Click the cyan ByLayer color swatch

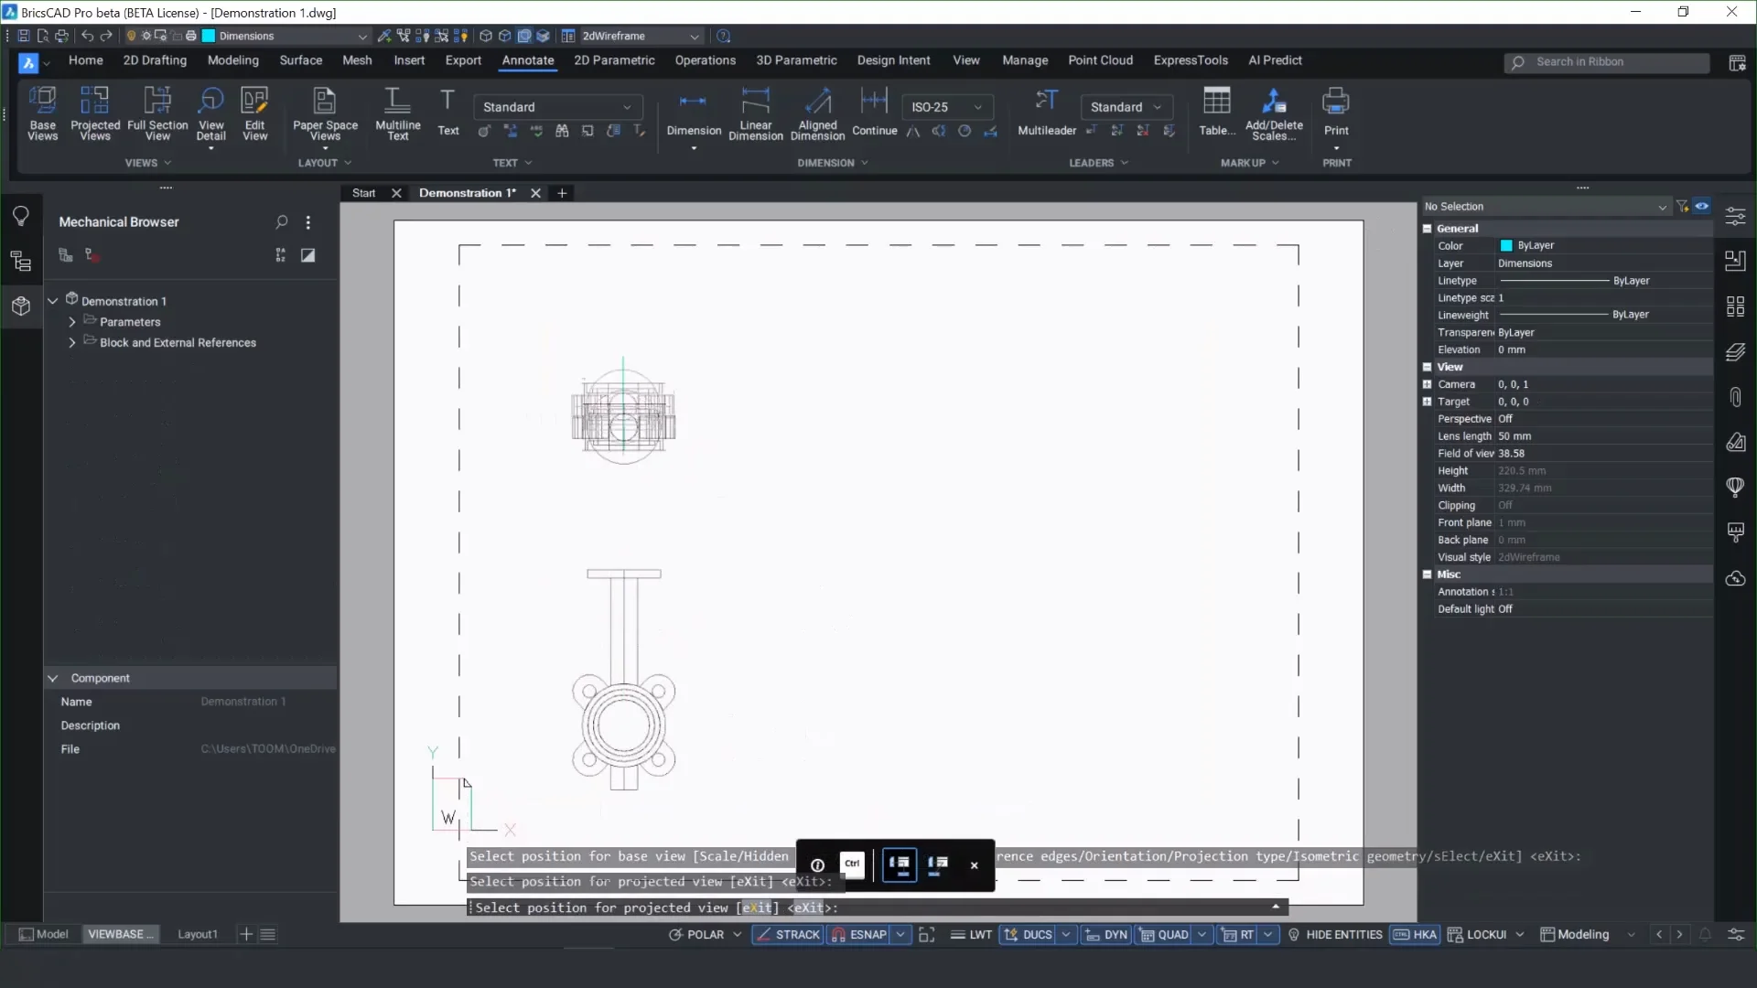point(1506,246)
